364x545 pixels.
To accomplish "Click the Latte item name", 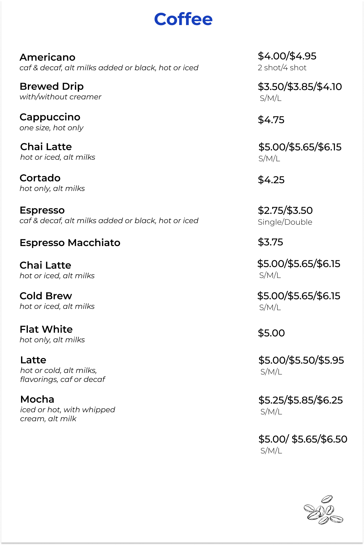I will pos(33,360).
